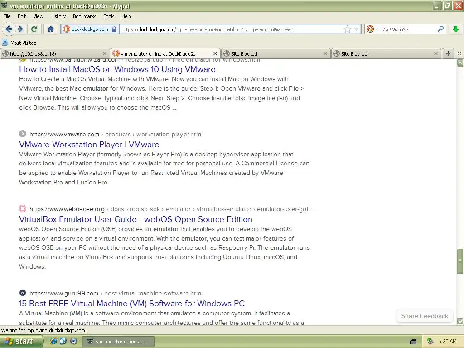Reload the current page
This screenshot has height=348, width=464.
click(34, 29)
